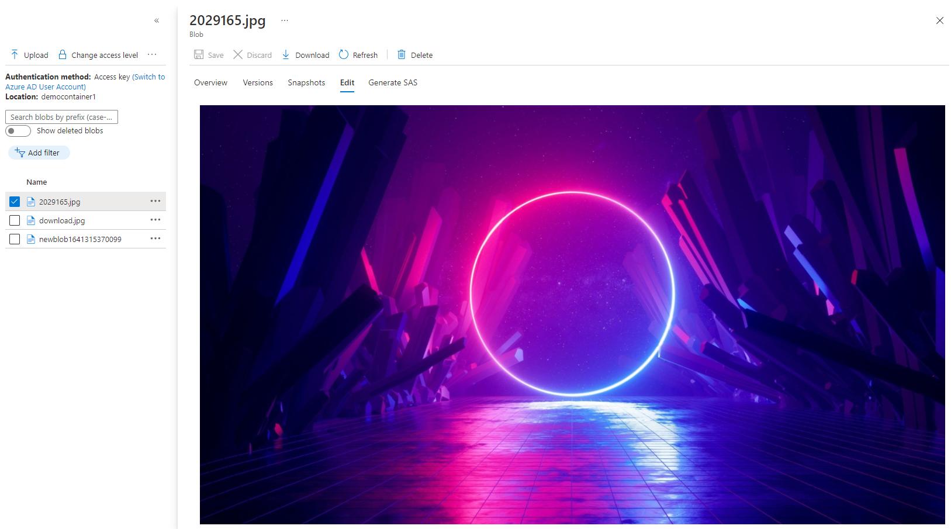Viewport: 951px width, 529px height.
Task: Open the Generate SAS tab
Action: pyautogui.click(x=393, y=82)
